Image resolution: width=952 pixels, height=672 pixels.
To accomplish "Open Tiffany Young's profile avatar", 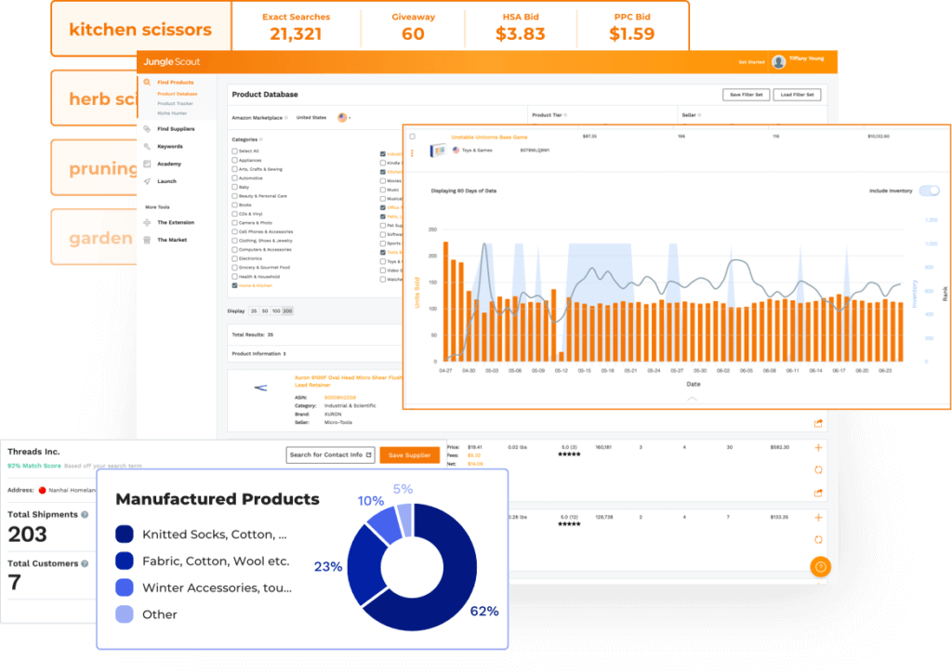I will click(x=778, y=62).
